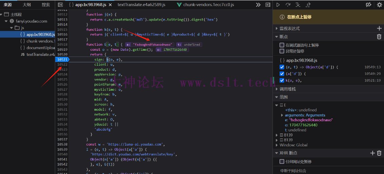
Task: Click the Step in debugger icon
Action: click(x=298, y=5)
